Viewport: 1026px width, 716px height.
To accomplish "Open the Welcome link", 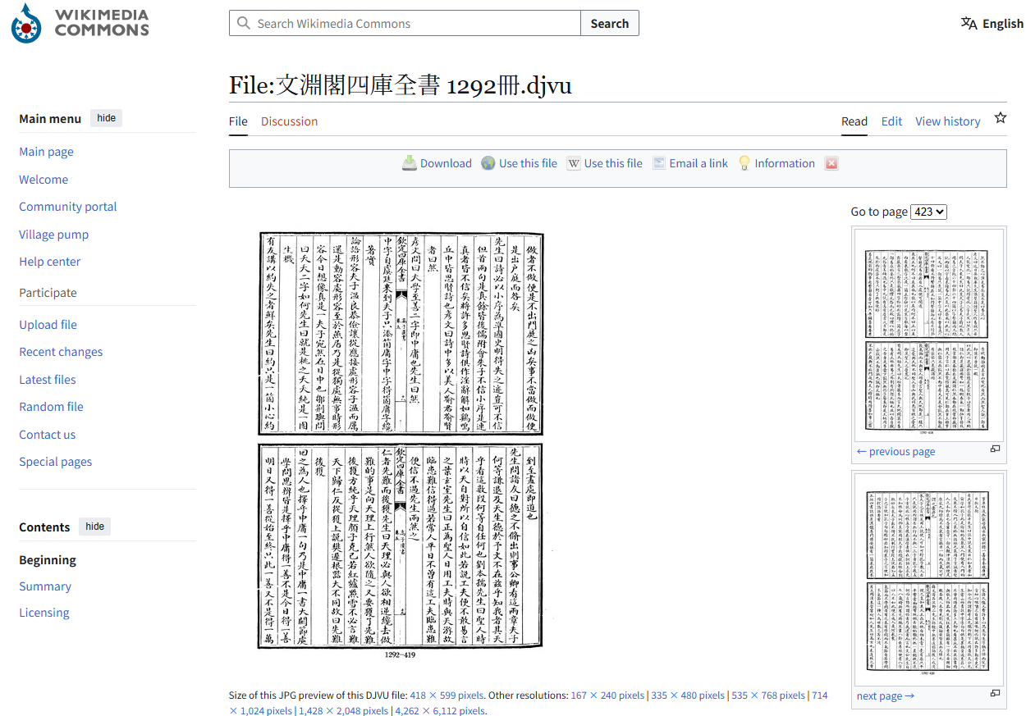I will tap(44, 180).
